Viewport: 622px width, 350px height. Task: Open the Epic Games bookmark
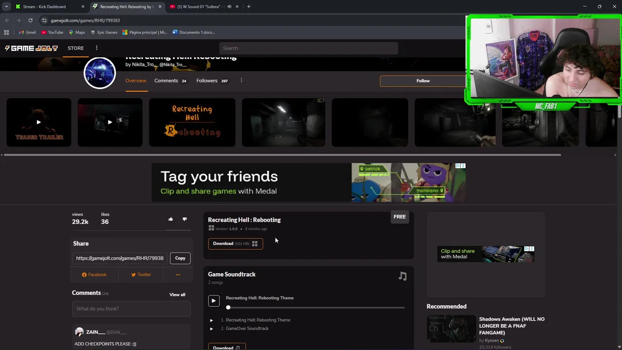pyautogui.click(x=104, y=33)
